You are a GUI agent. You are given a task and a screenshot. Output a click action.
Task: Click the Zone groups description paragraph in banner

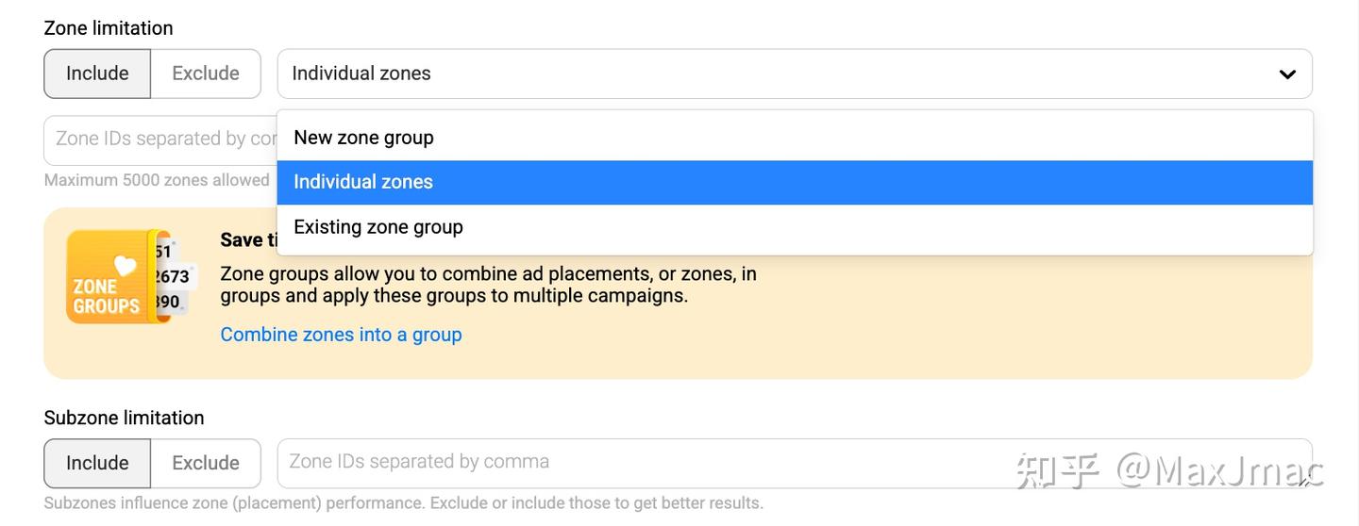[488, 285]
